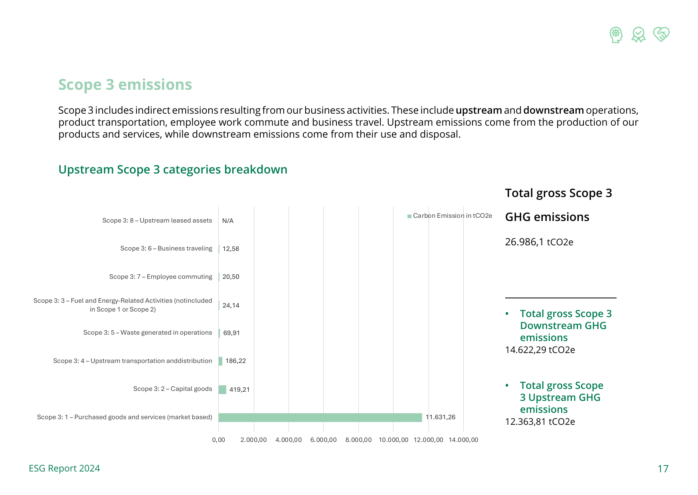The width and height of the screenshot is (698, 495).
Task: Click the '14.622,29 tCO2e' value
Action: pos(540,350)
